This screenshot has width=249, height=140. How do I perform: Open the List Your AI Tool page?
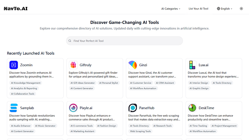(198, 9)
